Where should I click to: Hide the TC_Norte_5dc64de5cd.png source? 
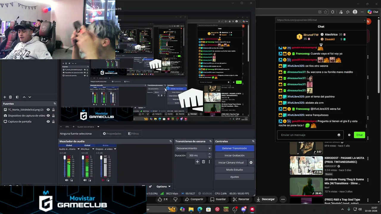pos(48,110)
